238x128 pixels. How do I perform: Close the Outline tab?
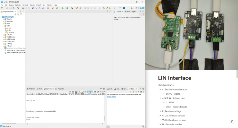tap(122, 12)
